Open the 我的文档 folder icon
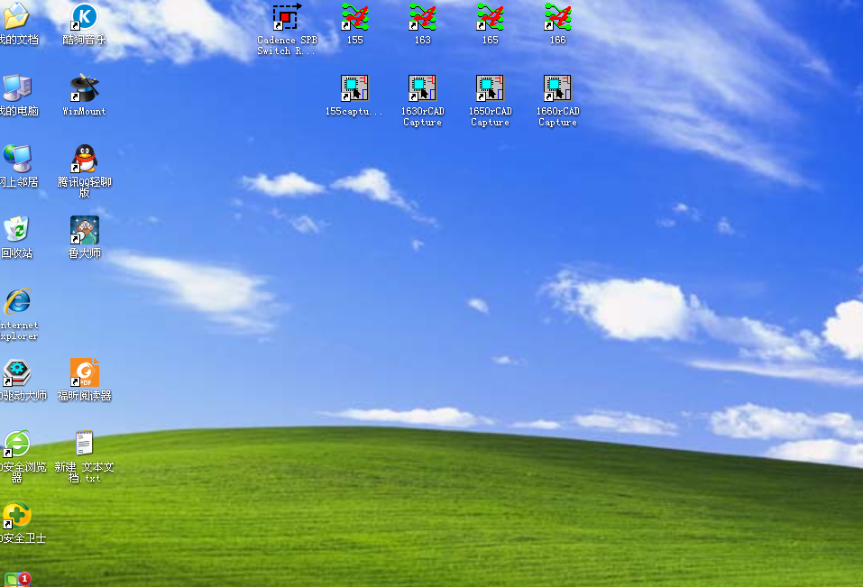The height and width of the screenshot is (587, 863). (16, 16)
